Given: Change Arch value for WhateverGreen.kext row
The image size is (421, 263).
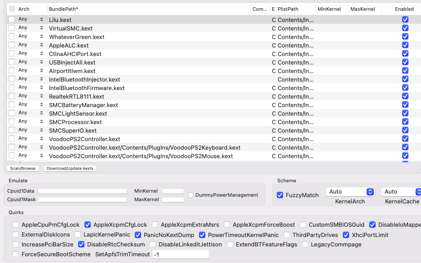Looking at the screenshot, I should coord(41,36).
